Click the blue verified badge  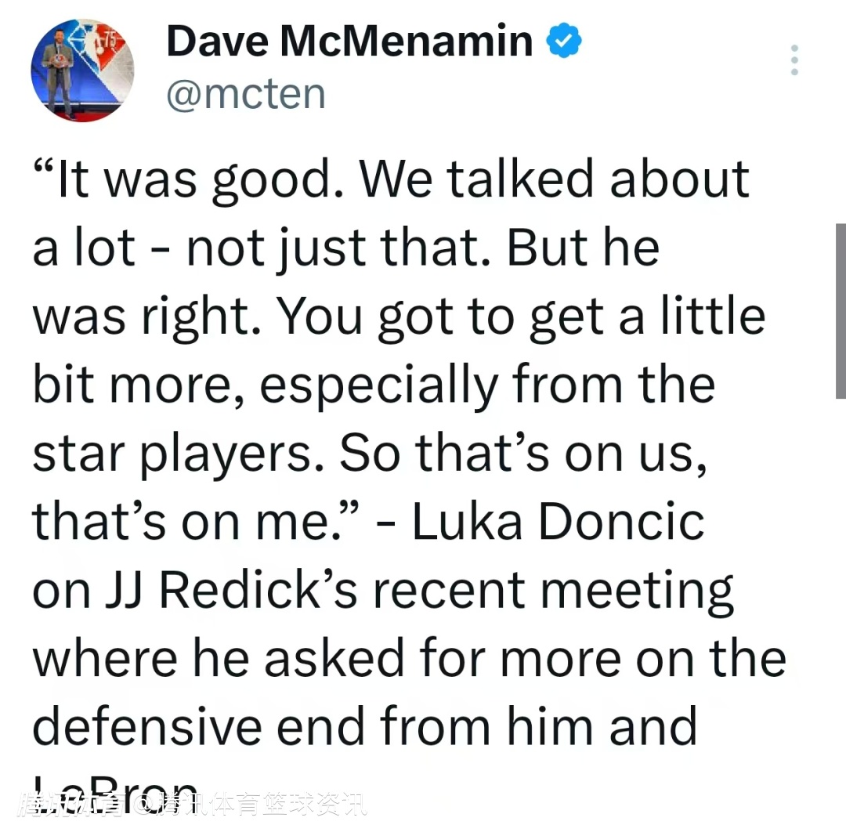click(x=564, y=42)
